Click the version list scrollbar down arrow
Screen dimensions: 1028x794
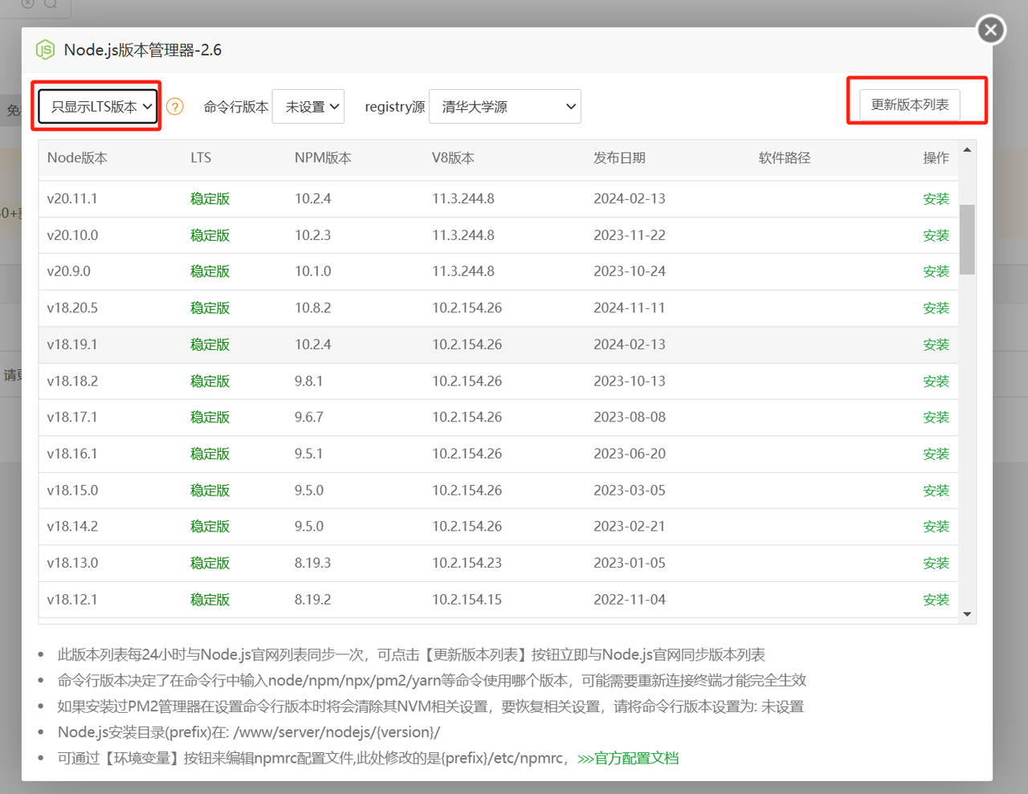[967, 614]
